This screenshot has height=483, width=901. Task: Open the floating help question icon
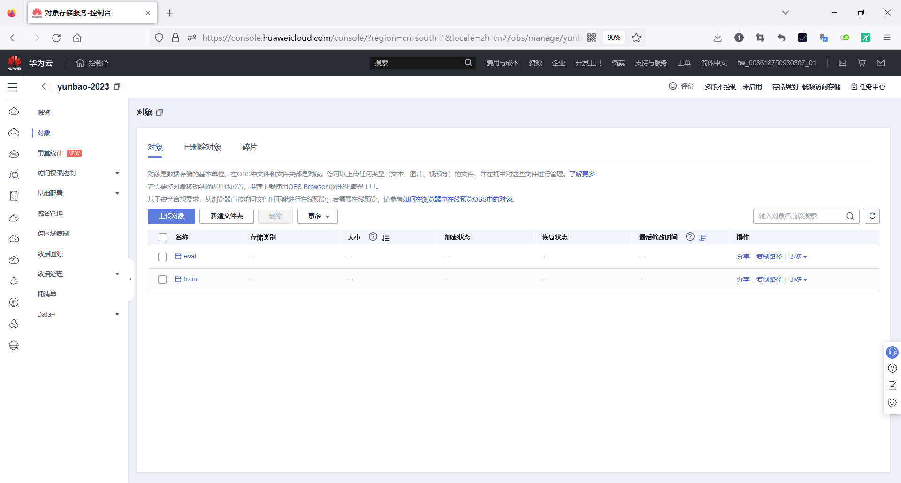pos(893,369)
